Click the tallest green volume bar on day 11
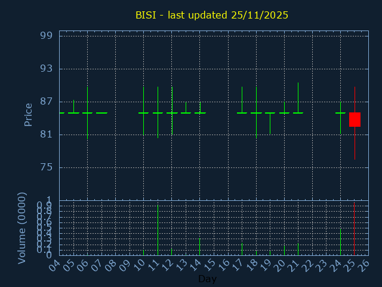Screen dimensions: 382x287 (158, 230)
